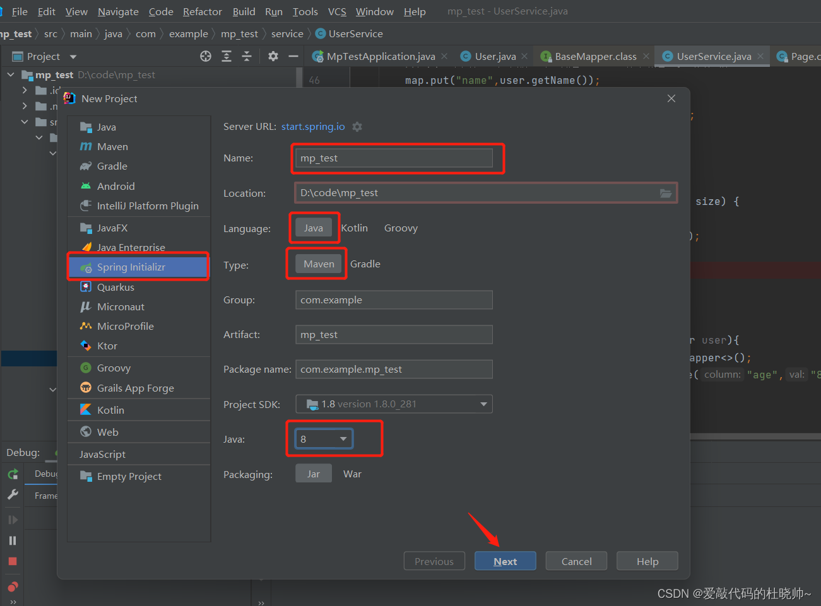The height and width of the screenshot is (606, 821).
Task: Click the Server URL settings gear icon
Action: pyautogui.click(x=357, y=127)
